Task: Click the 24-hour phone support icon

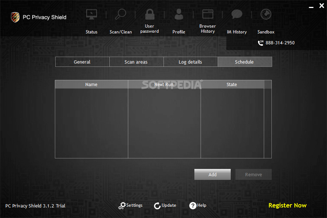Action: click(261, 43)
